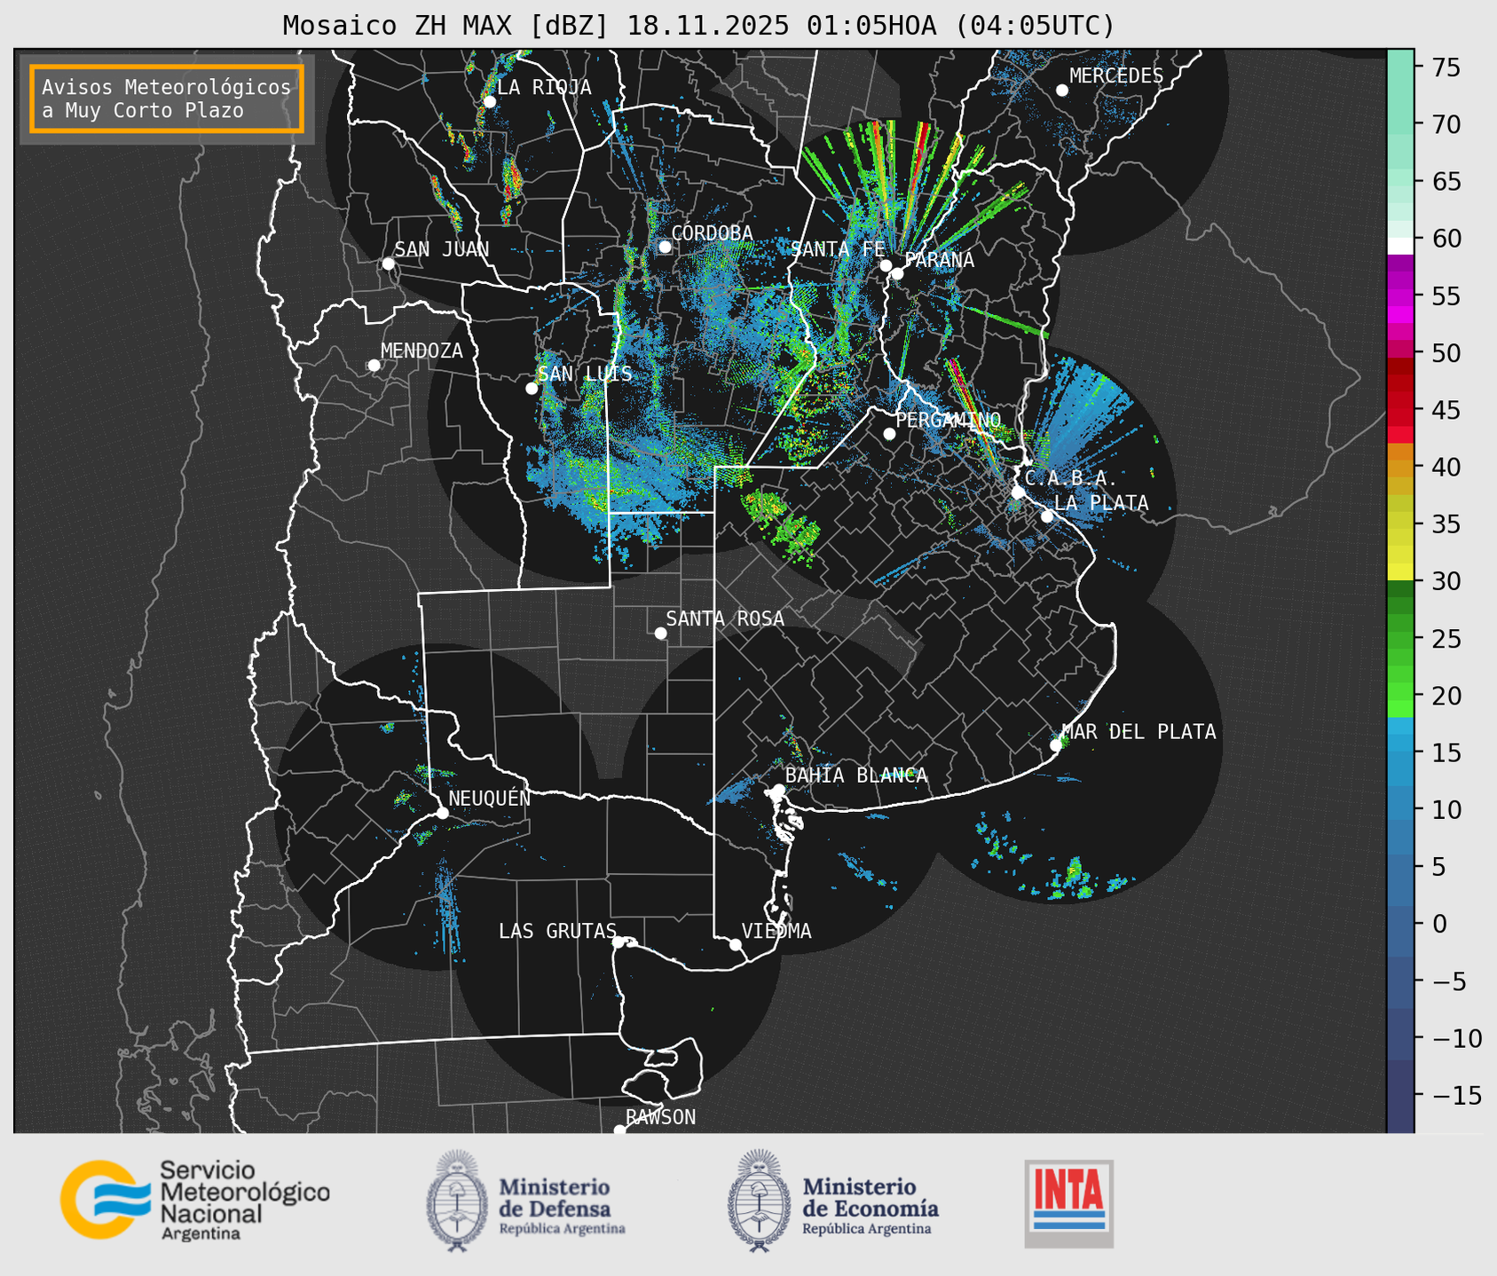Select the Paraná city marker
Screen dimensions: 1497x1276
(x=897, y=273)
